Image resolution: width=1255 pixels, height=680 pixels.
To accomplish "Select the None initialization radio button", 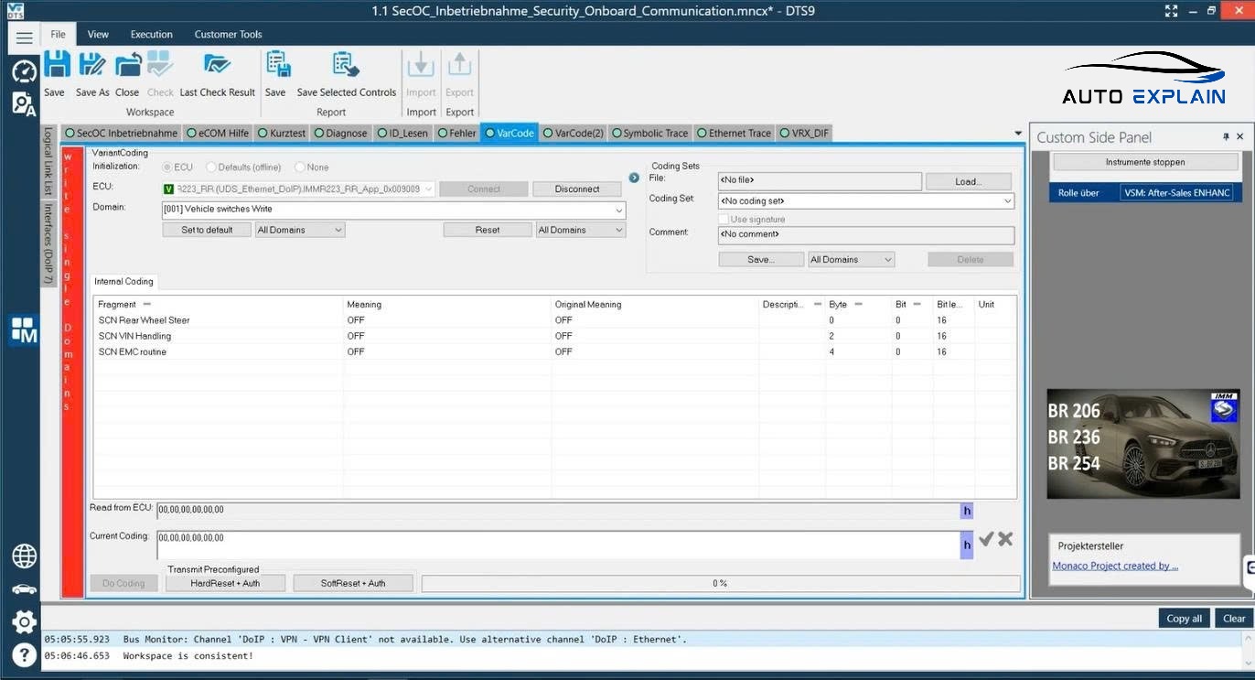I will point(300,167).
